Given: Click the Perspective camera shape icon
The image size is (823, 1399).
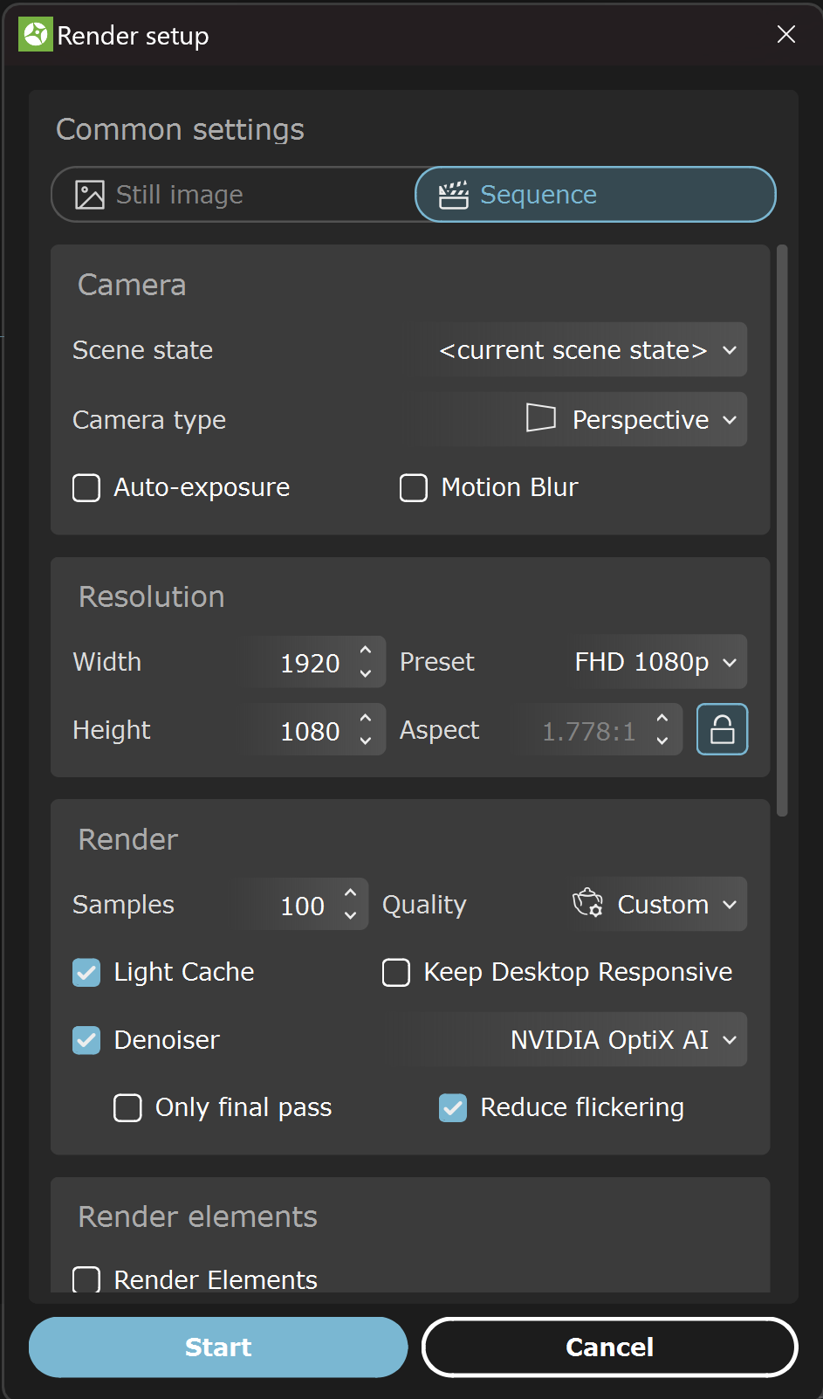Looking at the screenshot, I should click(x=541, y=418).
